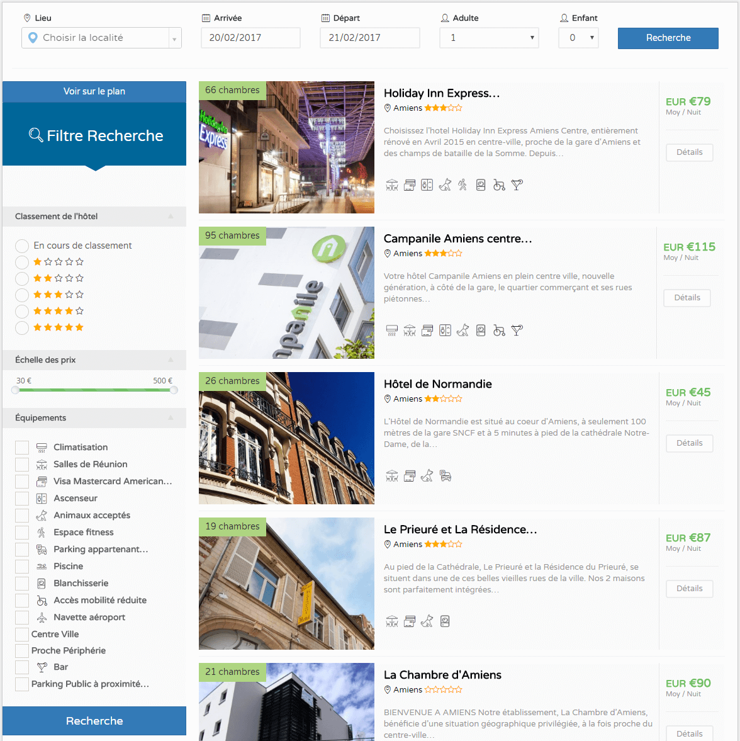Click parking icon under Hôtel de Normandie
The image size is (740, 741).
pyautogui.click(x=445, y=476)
